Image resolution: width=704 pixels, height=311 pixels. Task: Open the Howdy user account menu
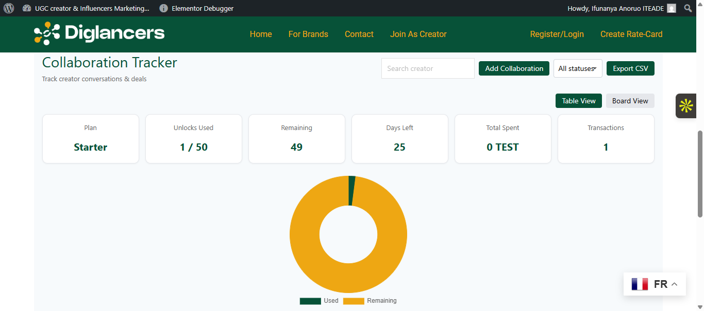(615, 8)
